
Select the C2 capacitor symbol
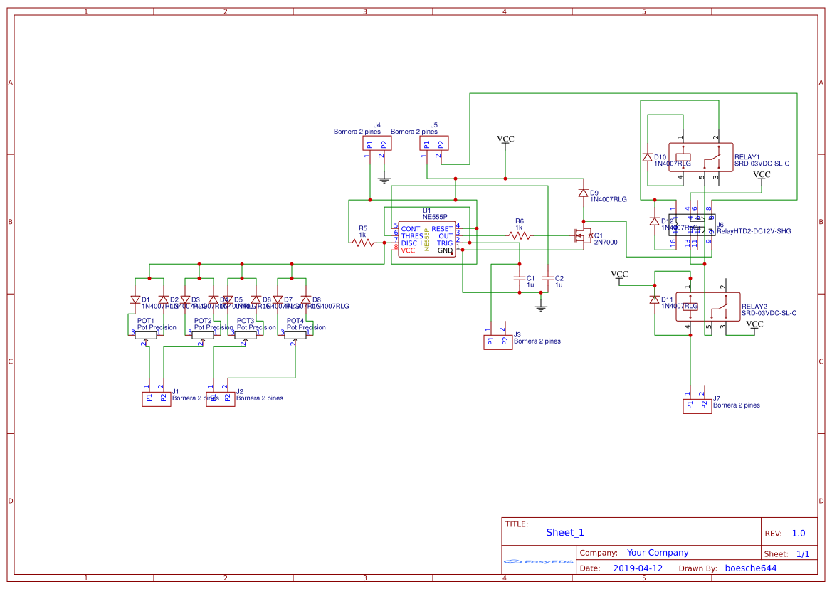point(547,278)
